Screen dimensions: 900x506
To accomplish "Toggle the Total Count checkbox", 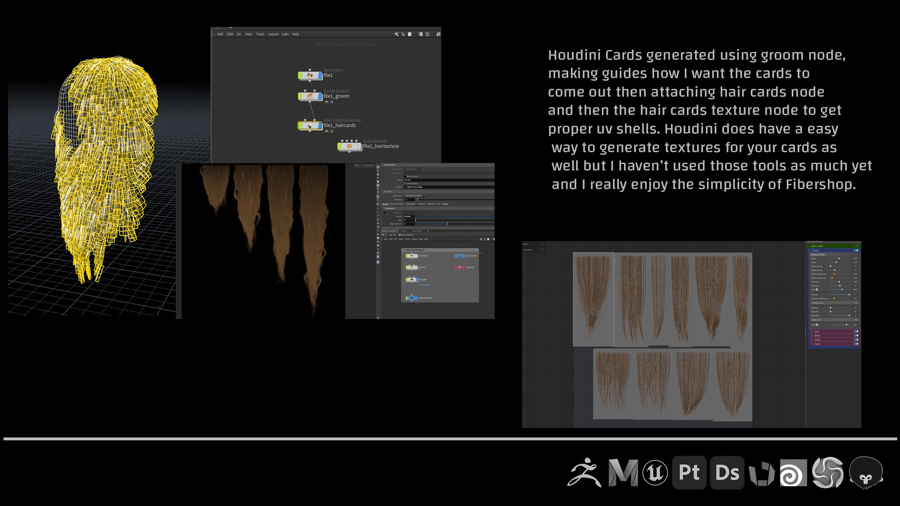I will point(385,213).
